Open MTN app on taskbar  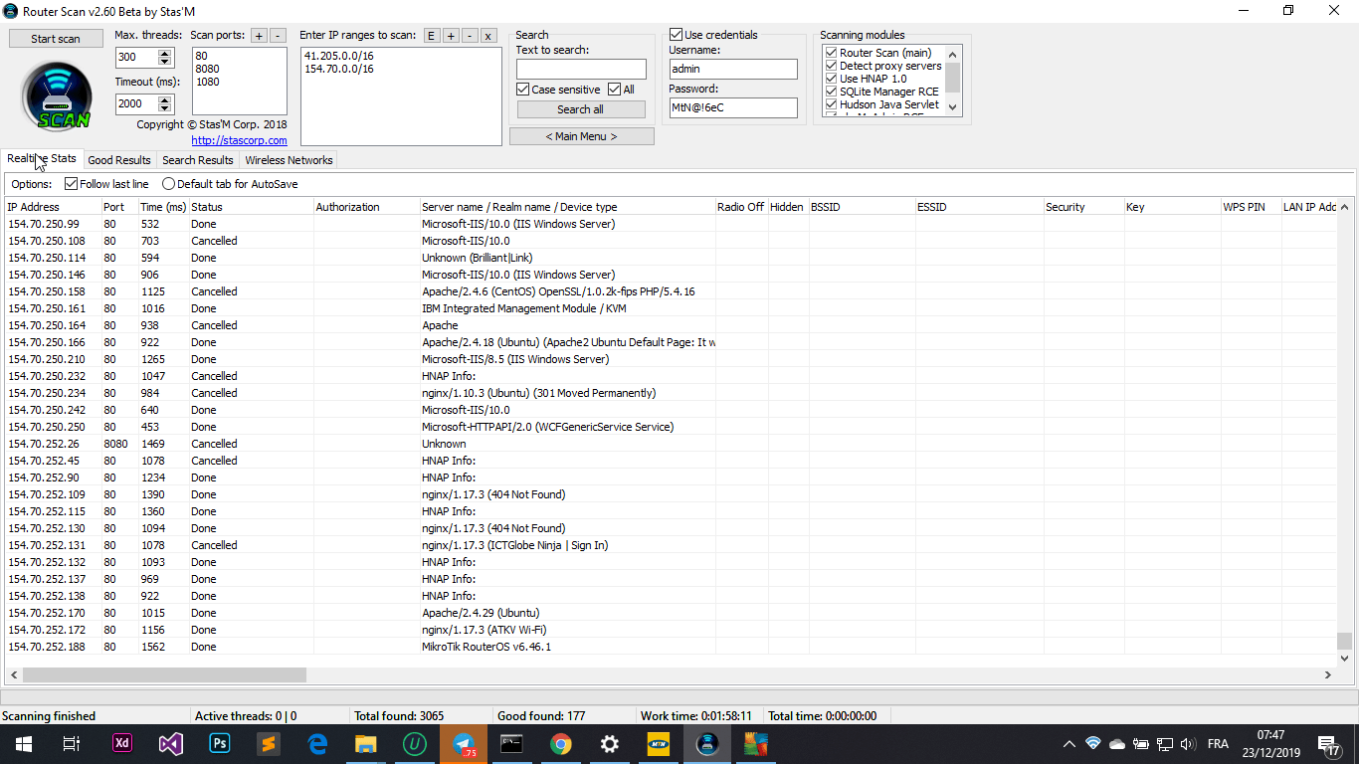coord(658,744)
